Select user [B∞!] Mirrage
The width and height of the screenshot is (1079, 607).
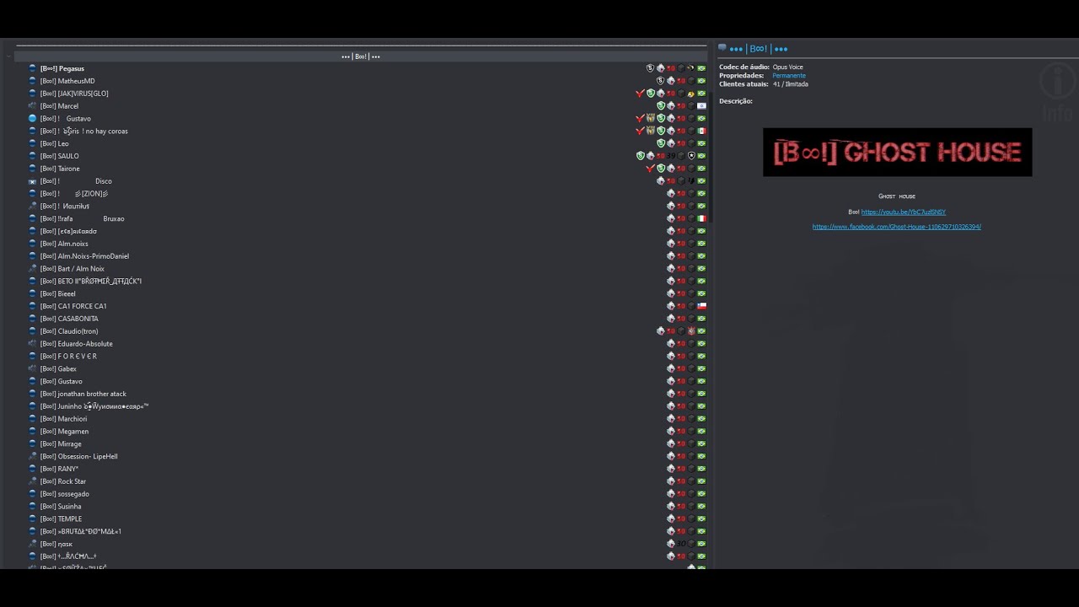coord(61,443)
